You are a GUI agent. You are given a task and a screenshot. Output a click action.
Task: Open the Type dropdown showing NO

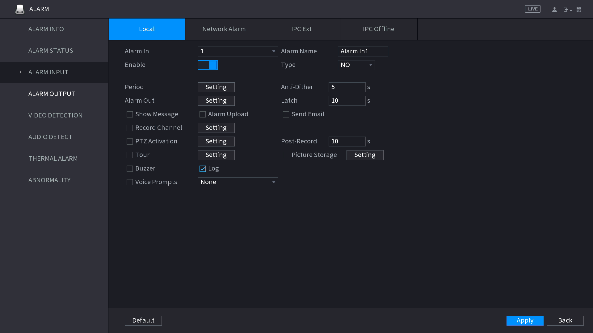tap(356, 65)
